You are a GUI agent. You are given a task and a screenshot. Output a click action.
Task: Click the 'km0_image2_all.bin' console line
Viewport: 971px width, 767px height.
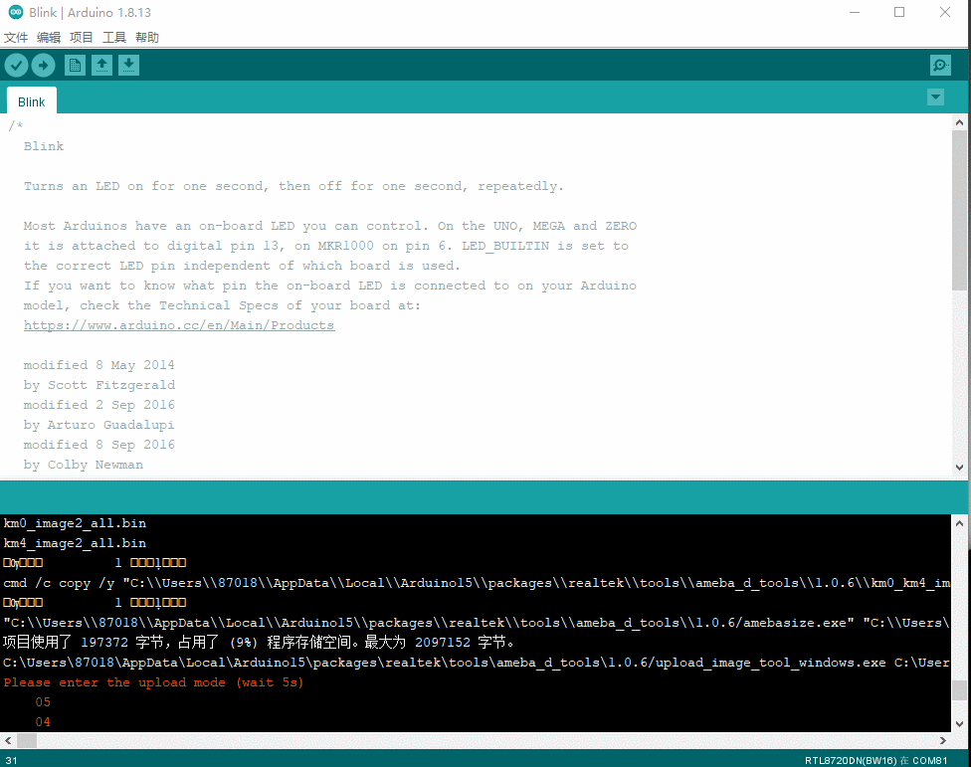[x=75, y=523]
